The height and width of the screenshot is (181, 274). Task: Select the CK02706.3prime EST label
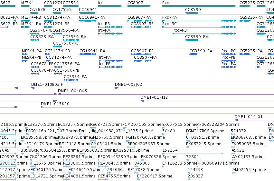pos(46,157)
